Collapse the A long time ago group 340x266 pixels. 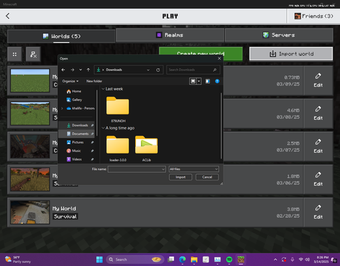pos(103,128)
